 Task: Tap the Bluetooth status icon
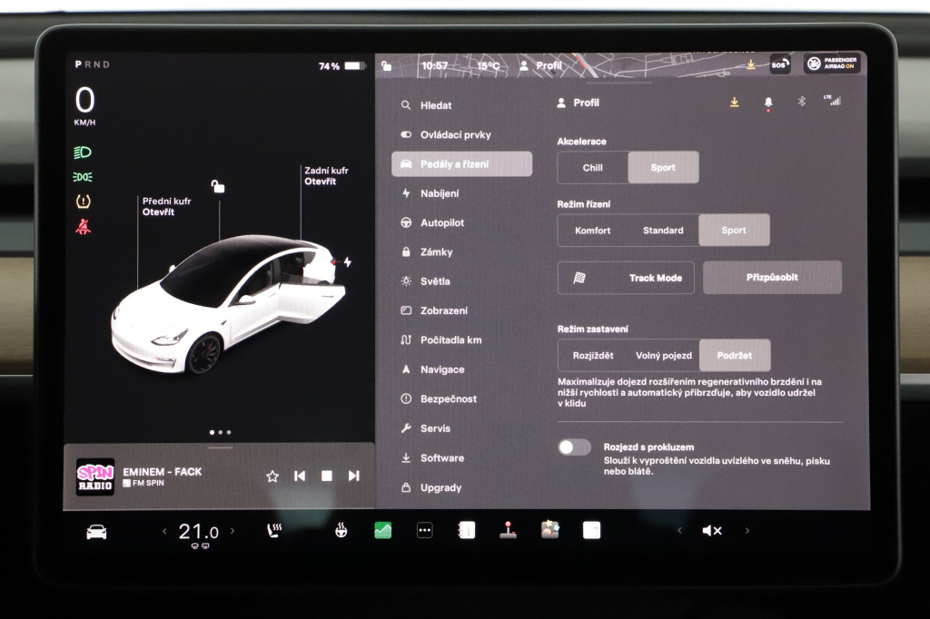pyautogui.click(x=801, y=101)
